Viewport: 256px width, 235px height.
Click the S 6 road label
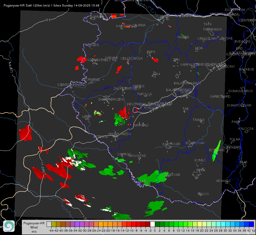tap(48, 20)
